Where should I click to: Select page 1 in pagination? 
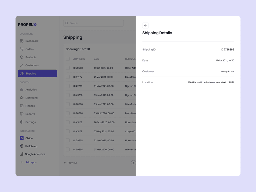pos(133,162)
